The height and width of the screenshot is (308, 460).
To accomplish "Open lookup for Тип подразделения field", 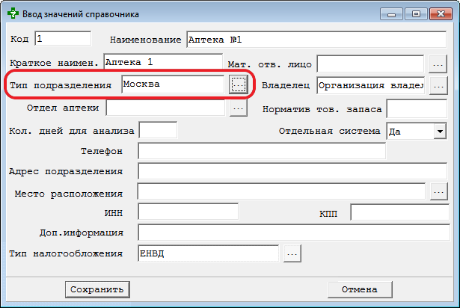I will click(x=238, y=84).
